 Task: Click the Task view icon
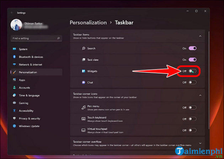84,60
